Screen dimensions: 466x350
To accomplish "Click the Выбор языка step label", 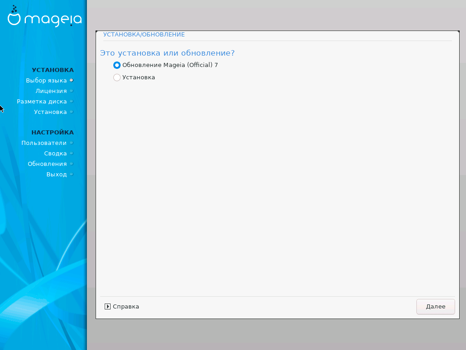I will tap(46, 80).
